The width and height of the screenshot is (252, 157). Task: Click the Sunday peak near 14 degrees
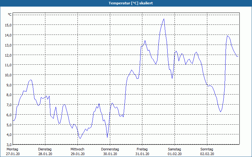coord(227,36)
